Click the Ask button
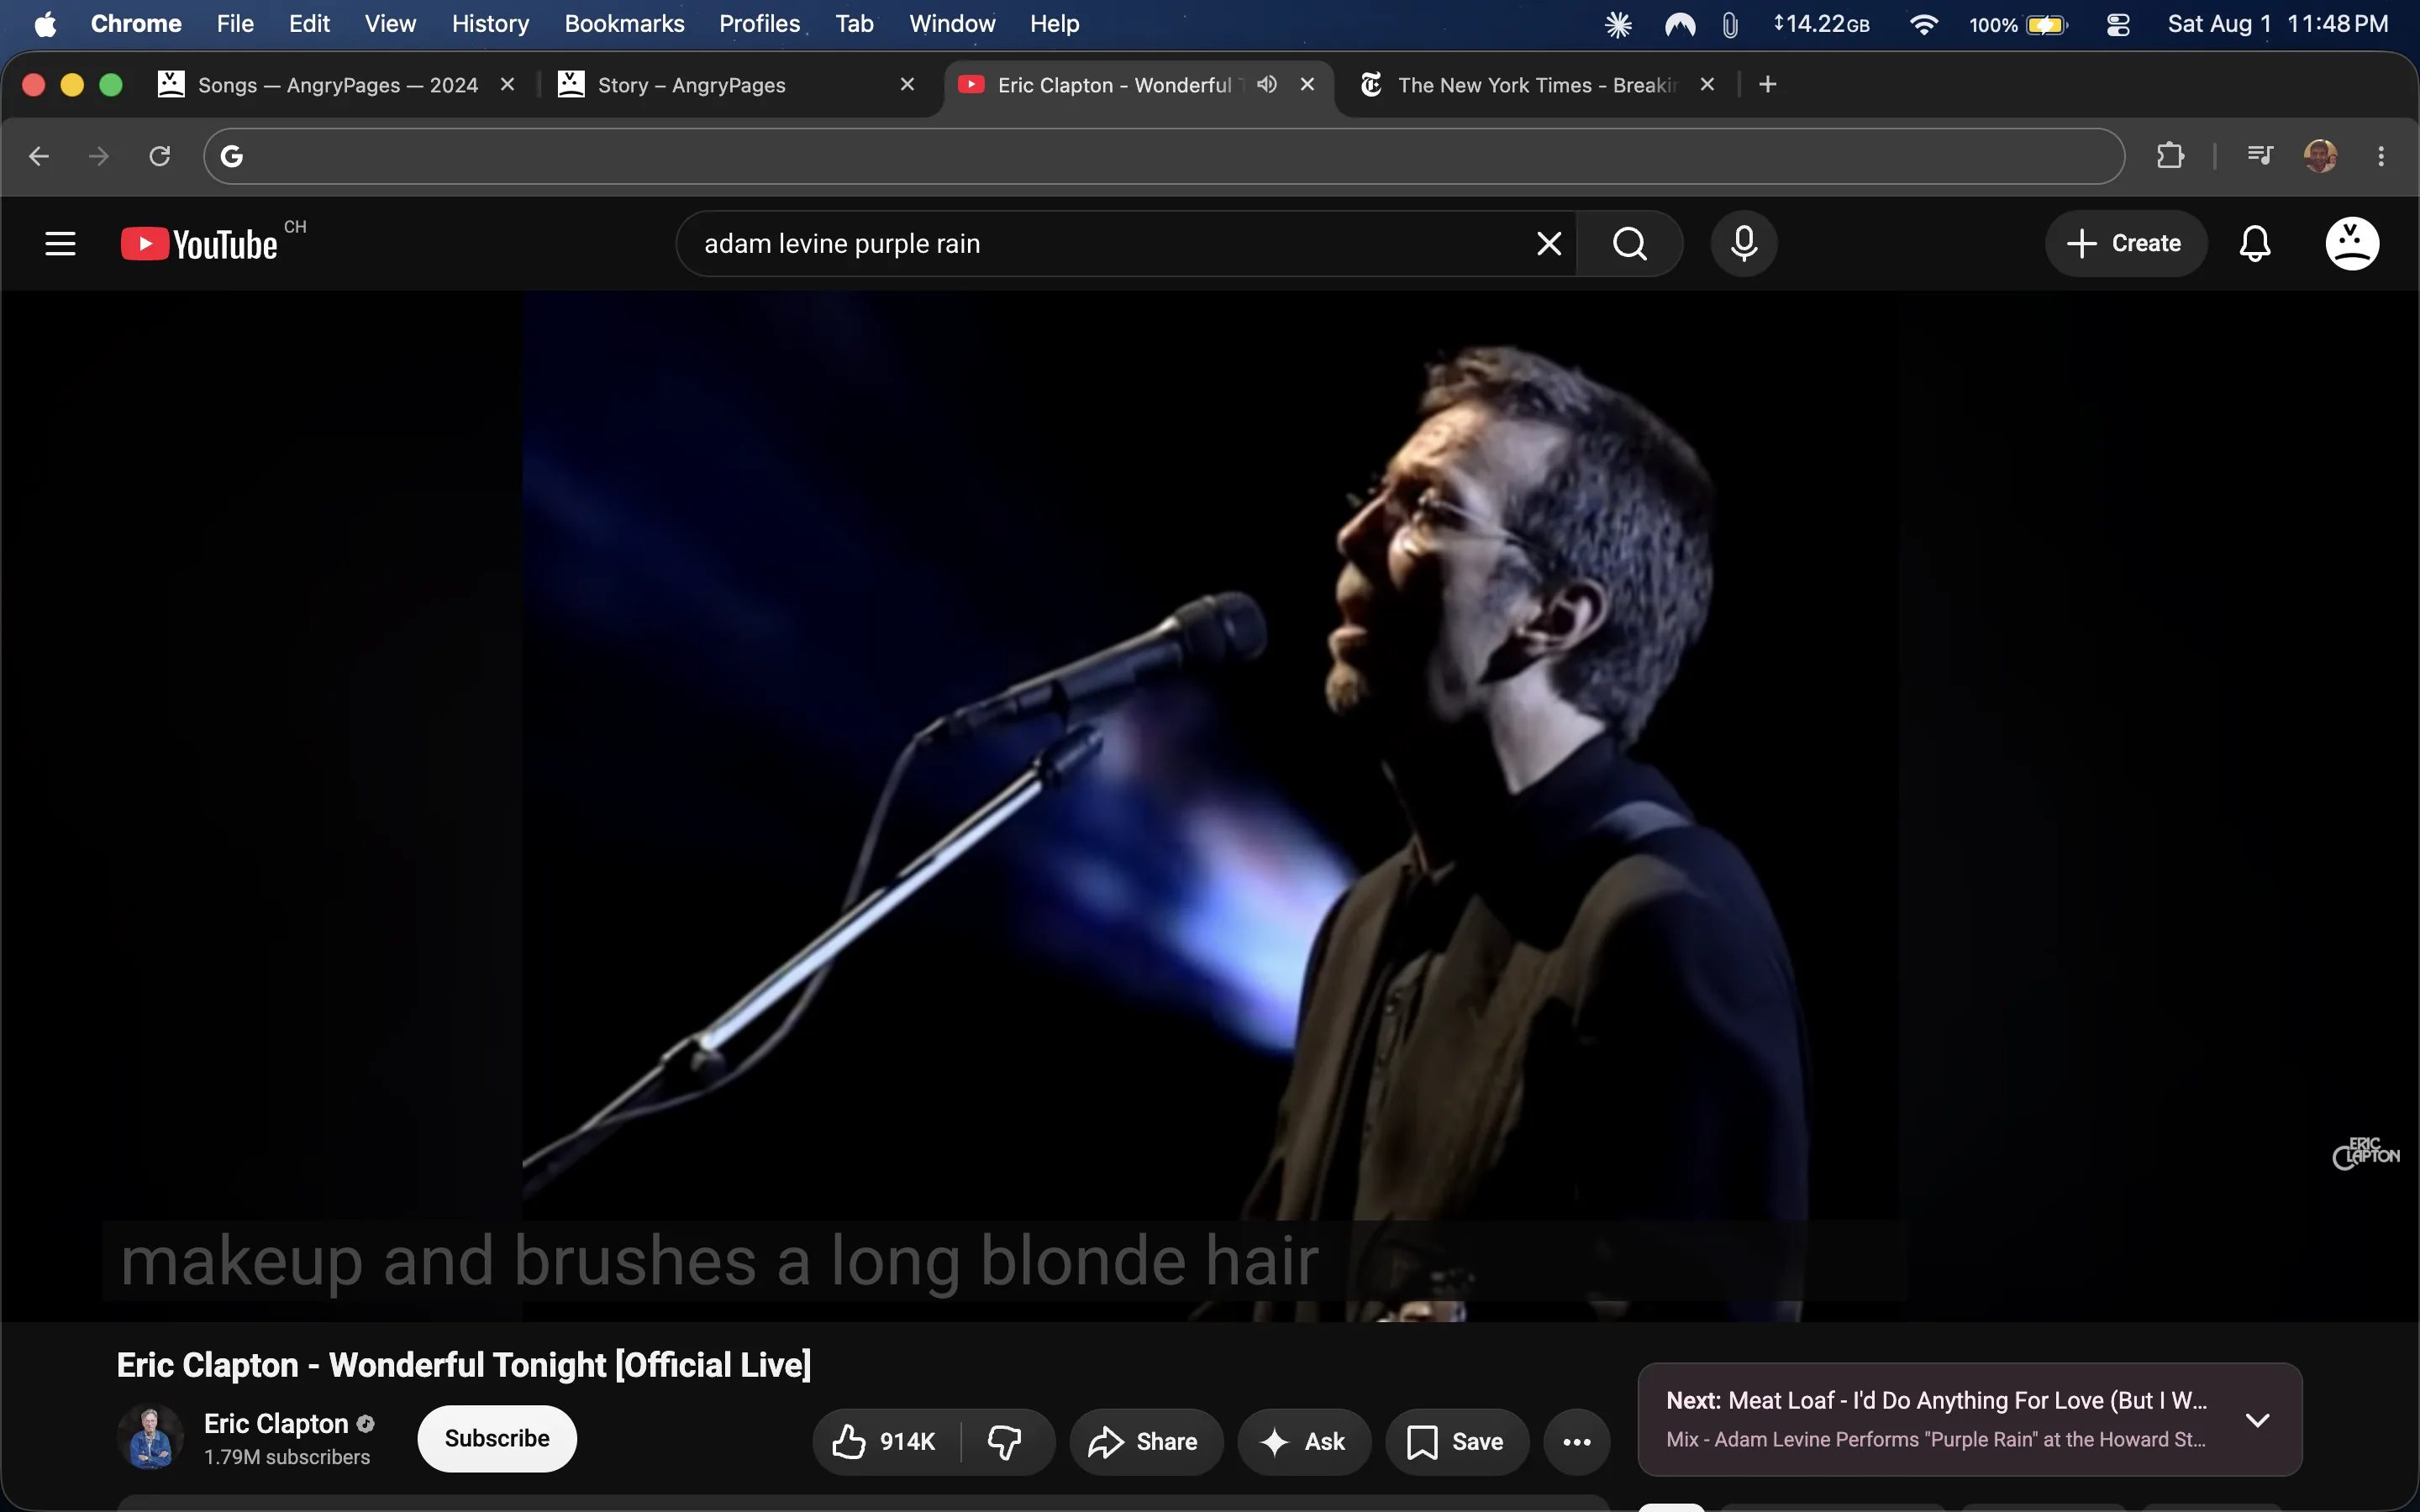Viewport: 2420px width, 1512px height. (x=1304, y=1441)
